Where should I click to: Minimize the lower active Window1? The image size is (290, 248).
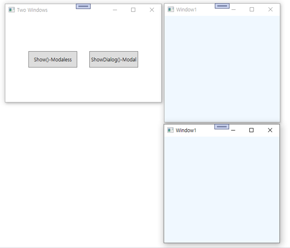(233, 130)
